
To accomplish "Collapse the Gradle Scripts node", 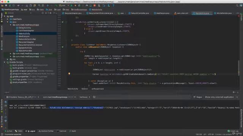I will pyautogui.click(x=5, y=62).
